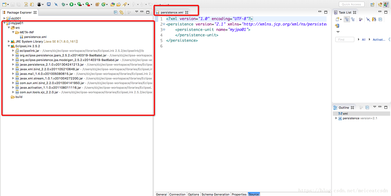Click the Open Type folder icon
The height and width of the screenshot is (196, 391).
tap(112, 4)
